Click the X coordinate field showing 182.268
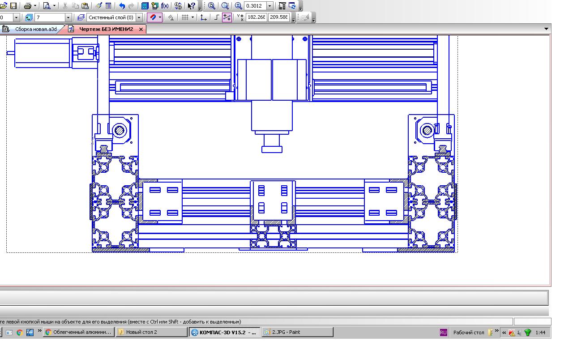573x358 pixels. click(x=256, y=17)
